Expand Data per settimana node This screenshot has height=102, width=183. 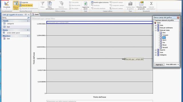pos(156,28)
